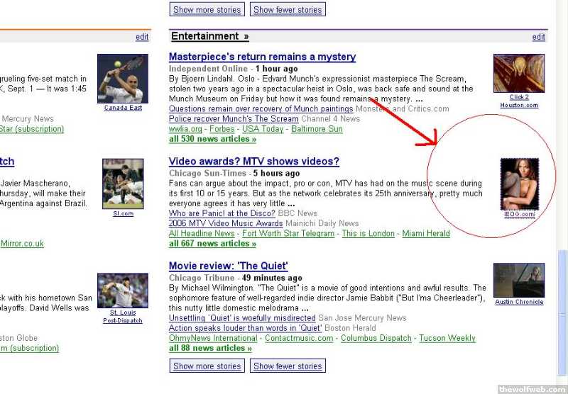Expand the Entertainment section heading
Screen dimensions: 568x394
pyautogui.click(x=209, y=36)
